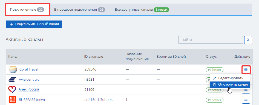This screenshot has width=259, height=105.
Task: Click the 26 counter badge
Action: tap(101, 10)
